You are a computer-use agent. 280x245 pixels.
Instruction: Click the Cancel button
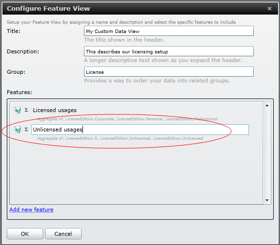pyautogui.click(x=63, y=233)
